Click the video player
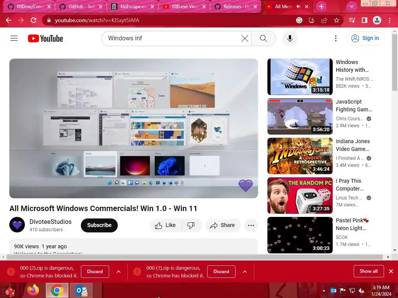This screenshot has height=298, width=398. point(134,128)
